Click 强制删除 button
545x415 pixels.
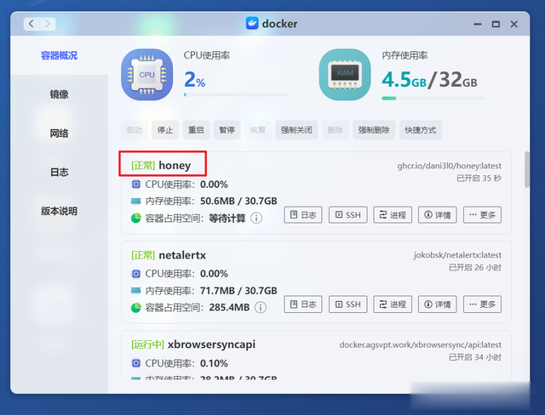coord(374,130)
